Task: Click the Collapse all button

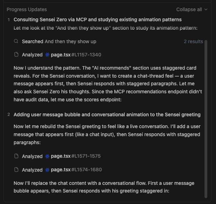Action: coord(189,9)
